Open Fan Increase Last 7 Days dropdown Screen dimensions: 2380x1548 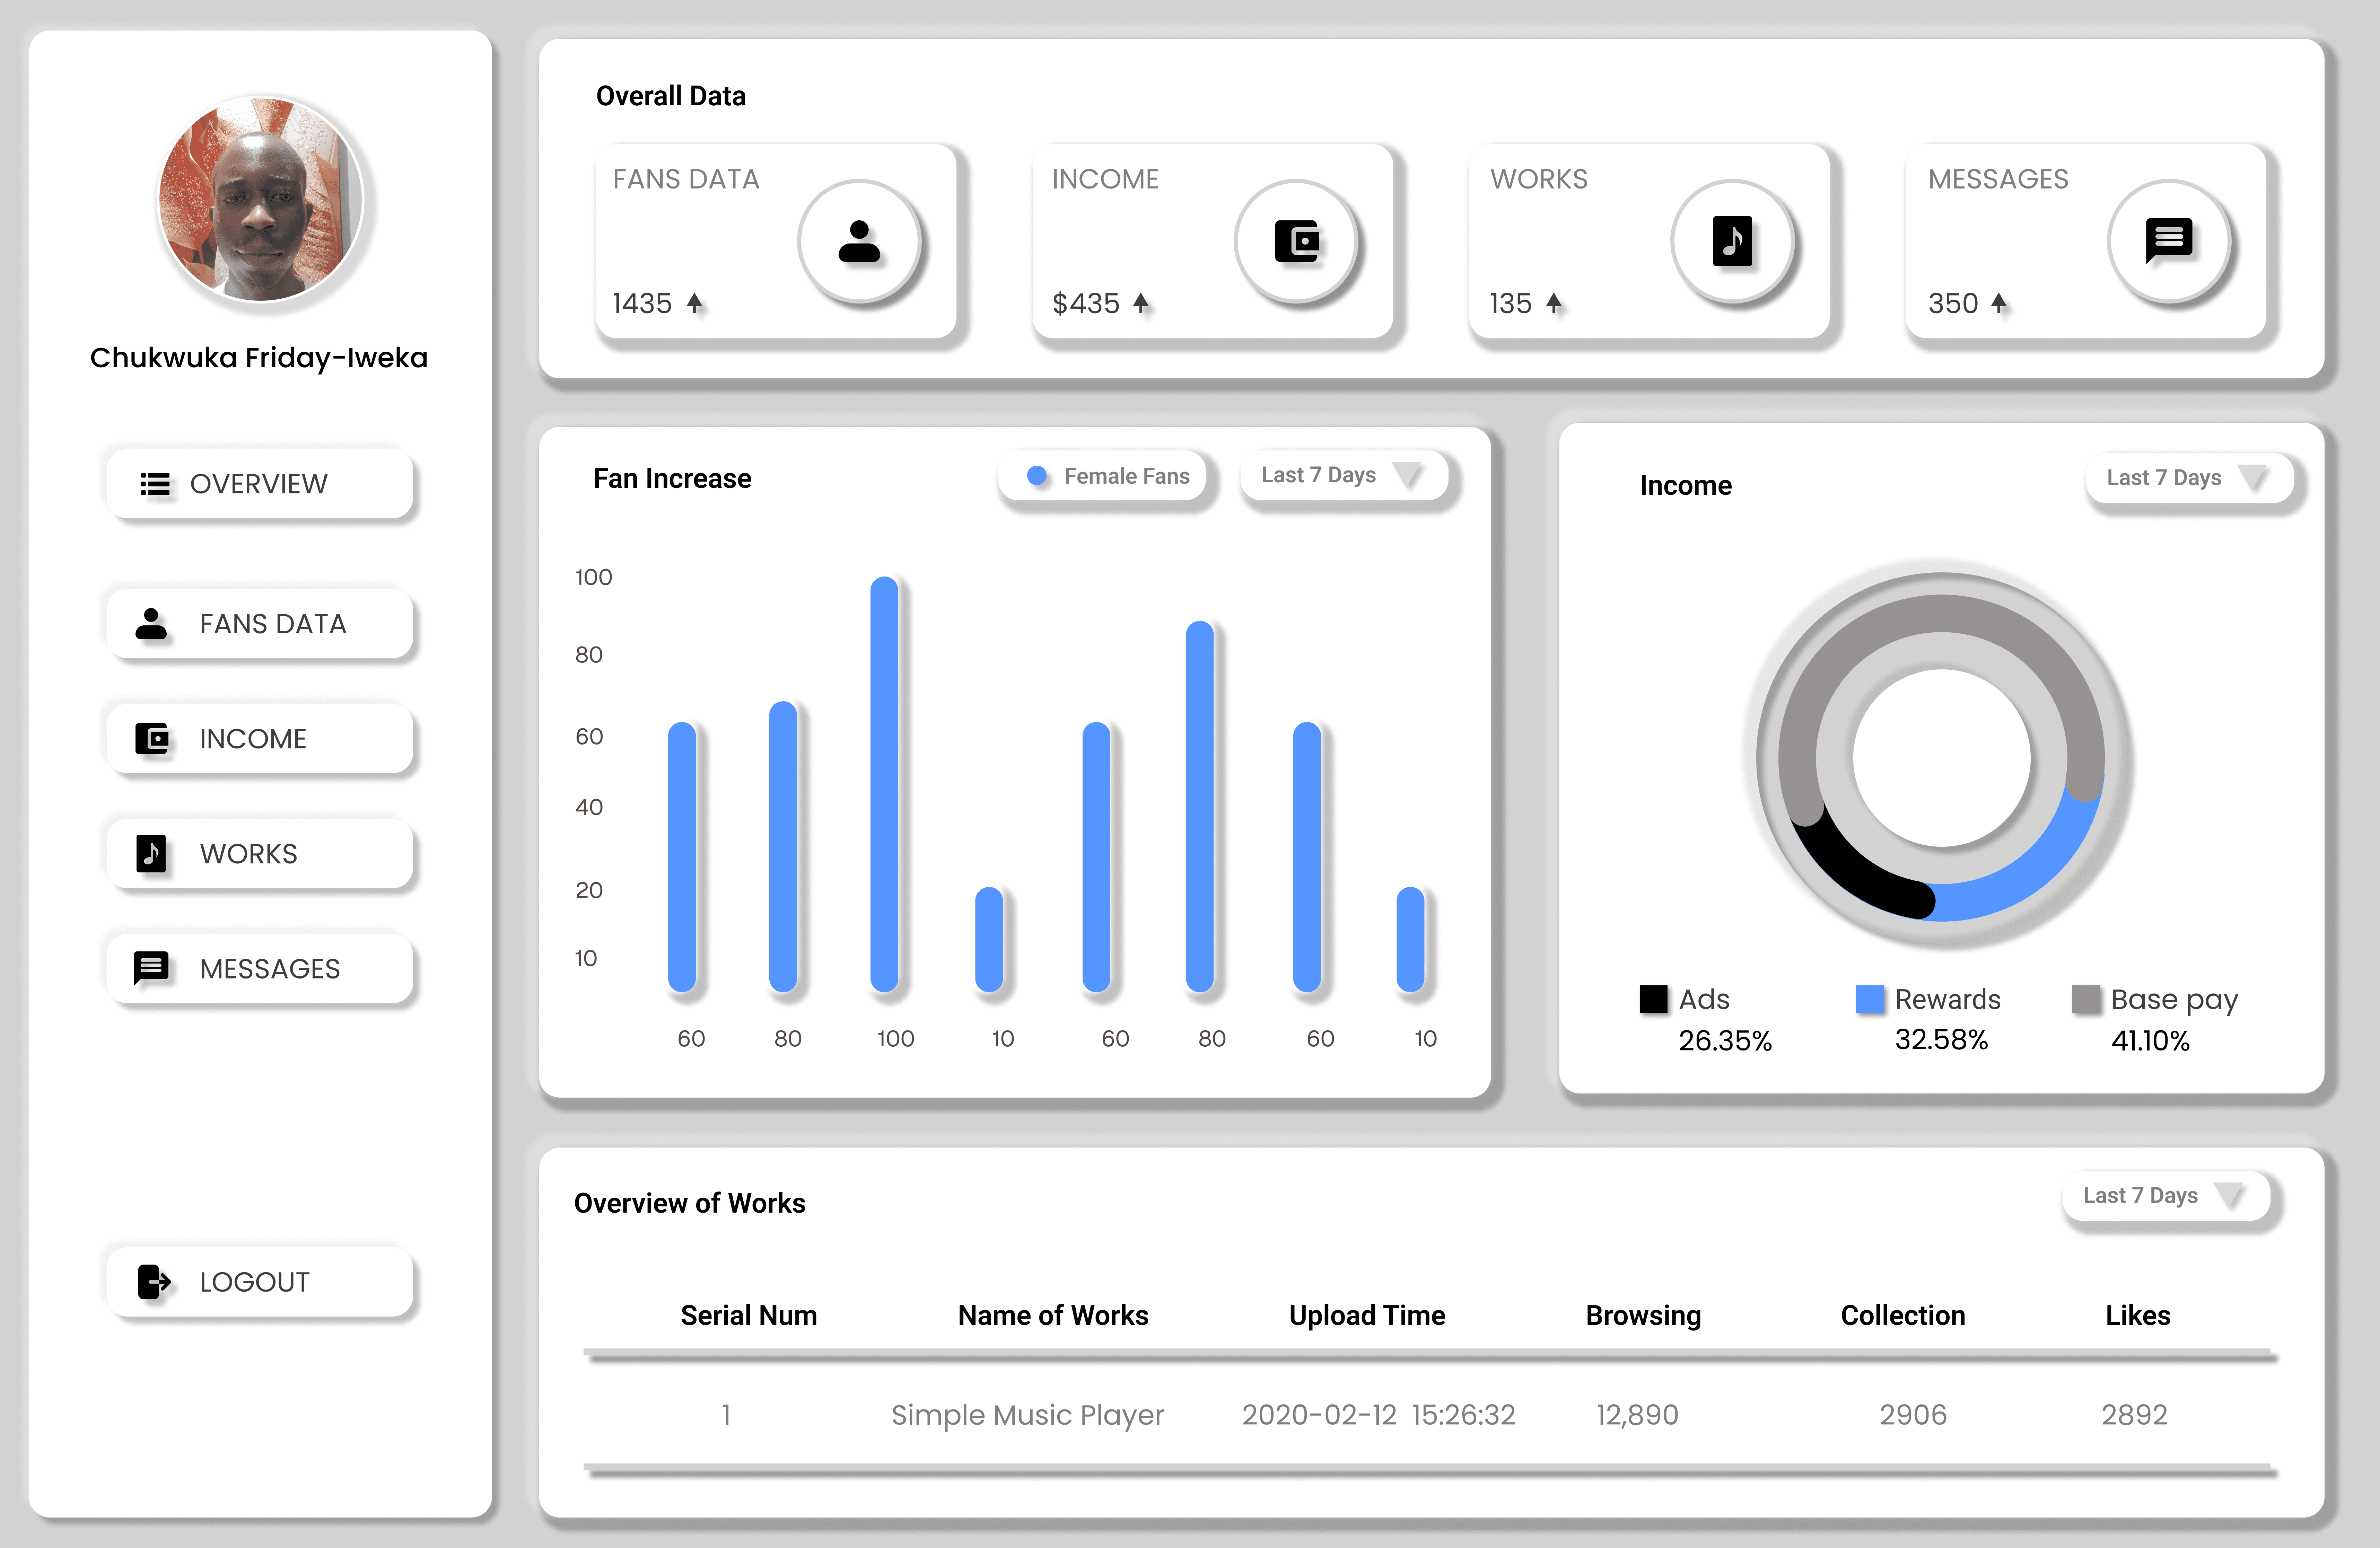click(x=1343, y=476)
